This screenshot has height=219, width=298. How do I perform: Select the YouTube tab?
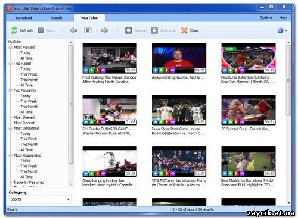point(89,18)
